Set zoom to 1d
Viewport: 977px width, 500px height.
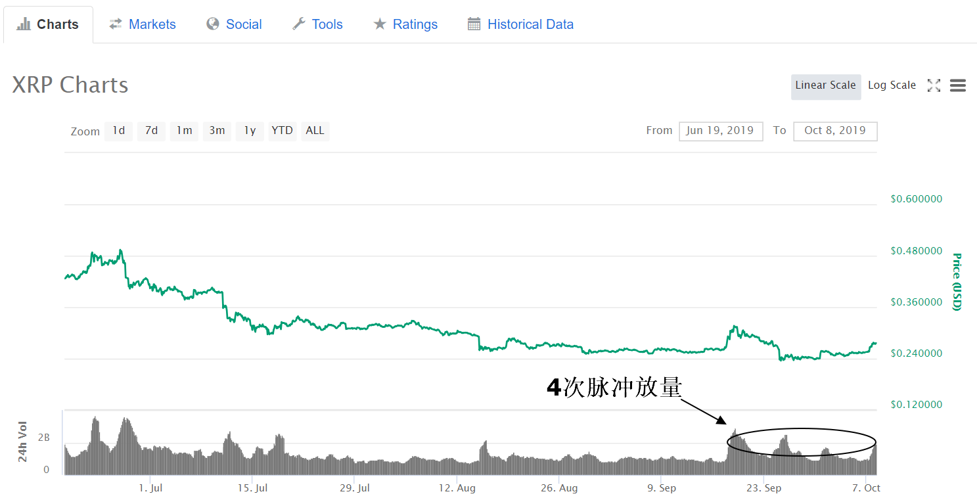[118, 131]
